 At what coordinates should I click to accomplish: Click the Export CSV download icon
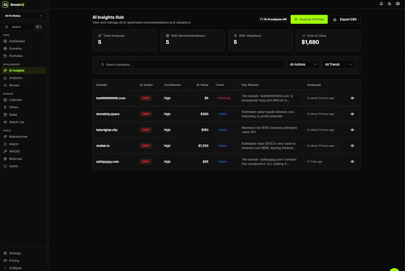pos(335,19)
